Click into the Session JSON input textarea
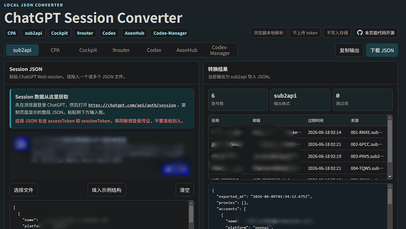Image resolution: width=406 pixels, height=229 pixels. click(99, 215)
